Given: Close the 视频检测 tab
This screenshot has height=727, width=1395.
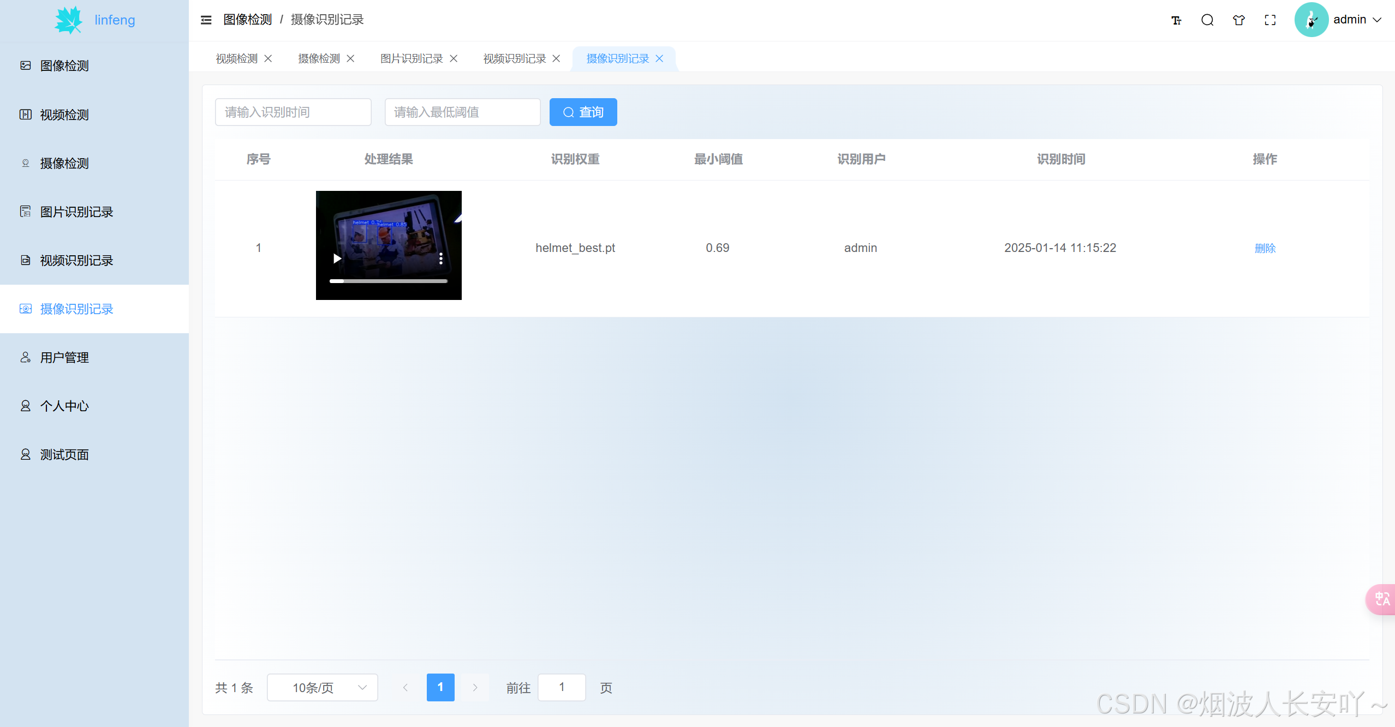Looking at the screenshot, I should pyautogui.click(x=268, y=58).
